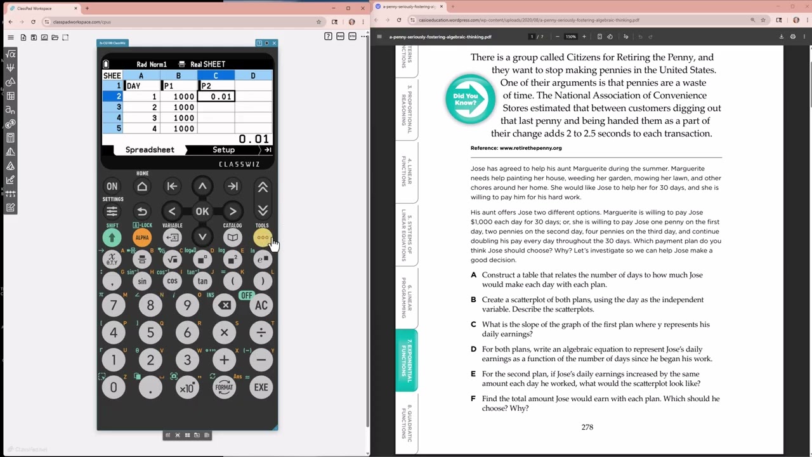This screenshot has height=457, width=812.
Task: Click the PDF page number field
Action: 532,37
